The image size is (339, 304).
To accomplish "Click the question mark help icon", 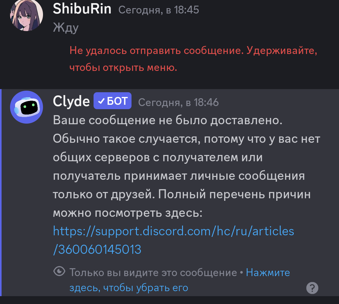I will [312, 288].
